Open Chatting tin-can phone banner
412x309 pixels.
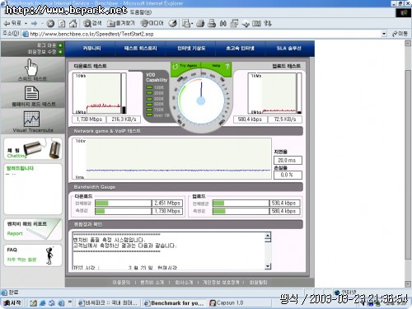tap(33, 149)
